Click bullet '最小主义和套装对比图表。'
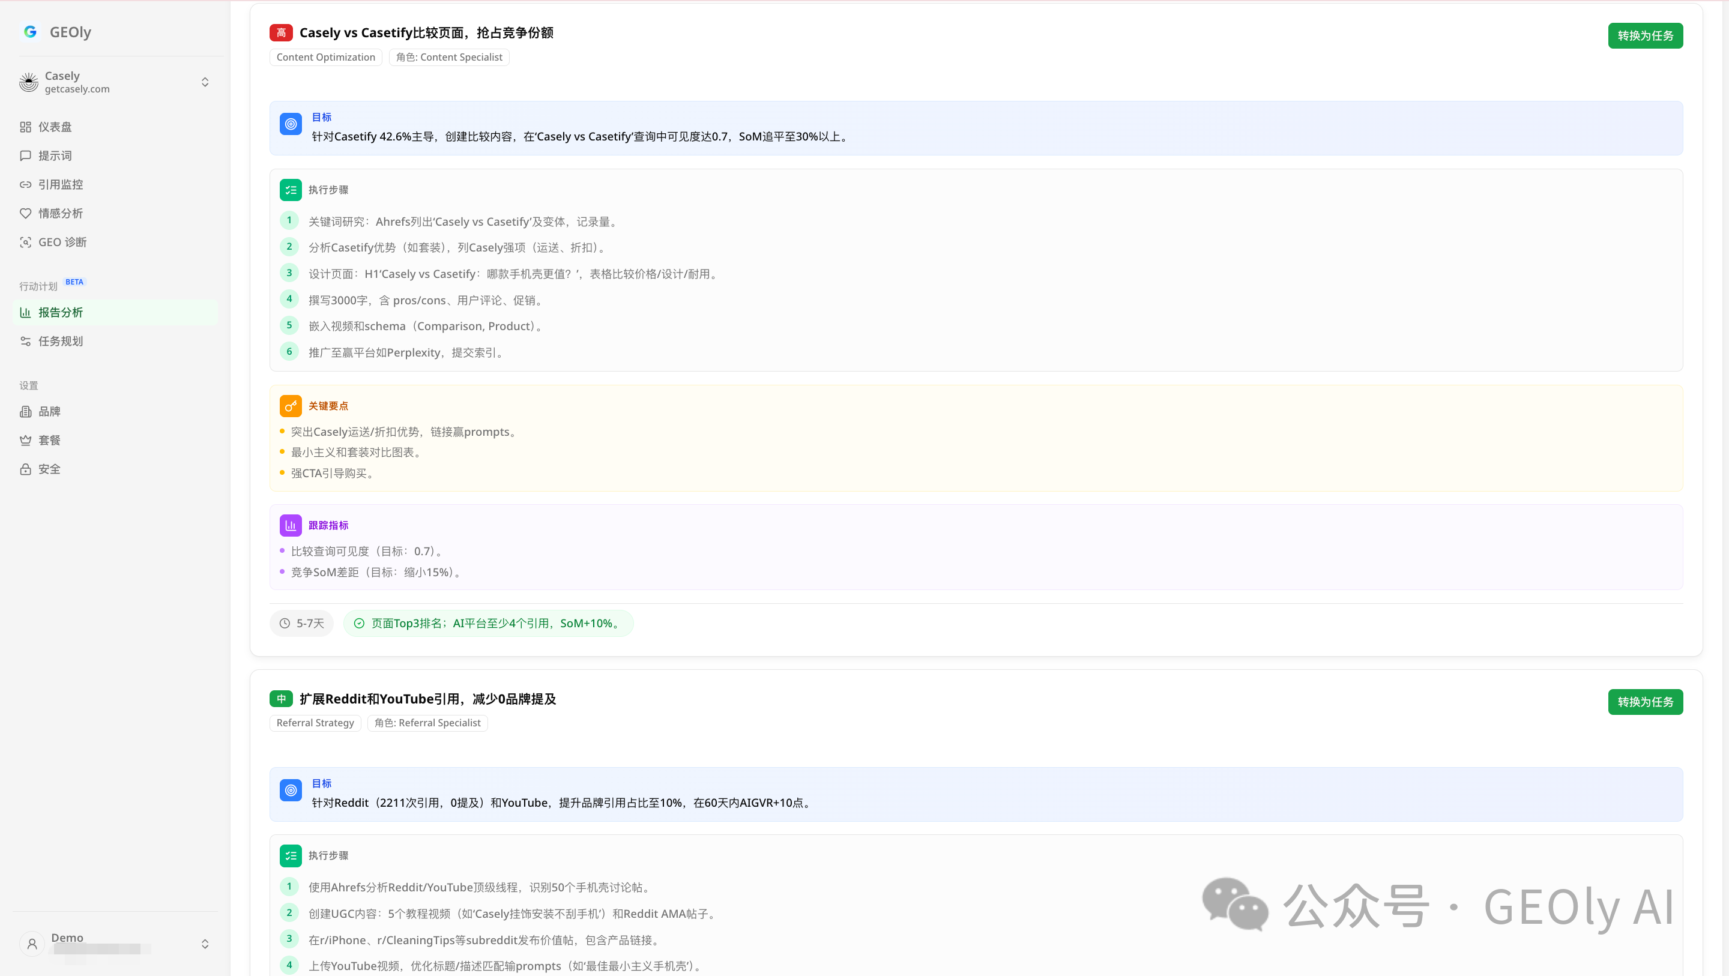The height and width of the screenshot is (976, 1729). coord(358,453)
